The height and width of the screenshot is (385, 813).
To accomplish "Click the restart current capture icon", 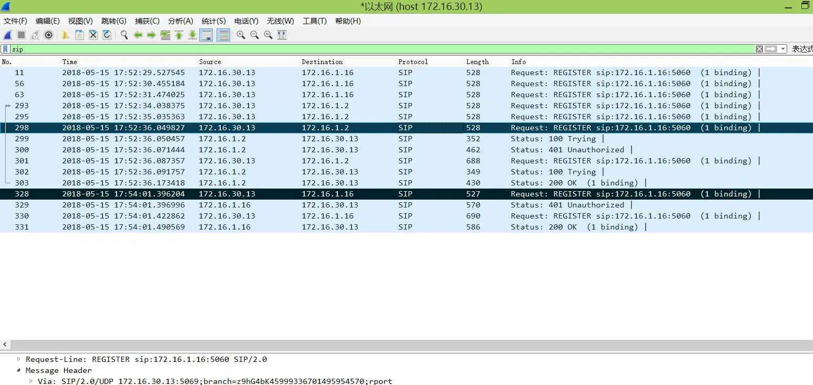I will click(34, 35).
